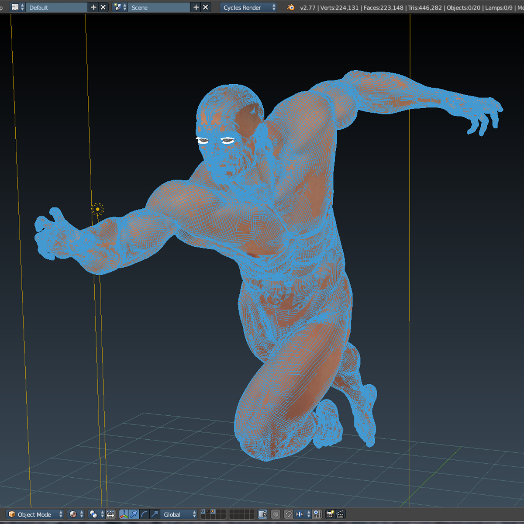Screen dimensions: 524x524
Task: Click the OpenGL render camera icon
Action: [330, 514]
